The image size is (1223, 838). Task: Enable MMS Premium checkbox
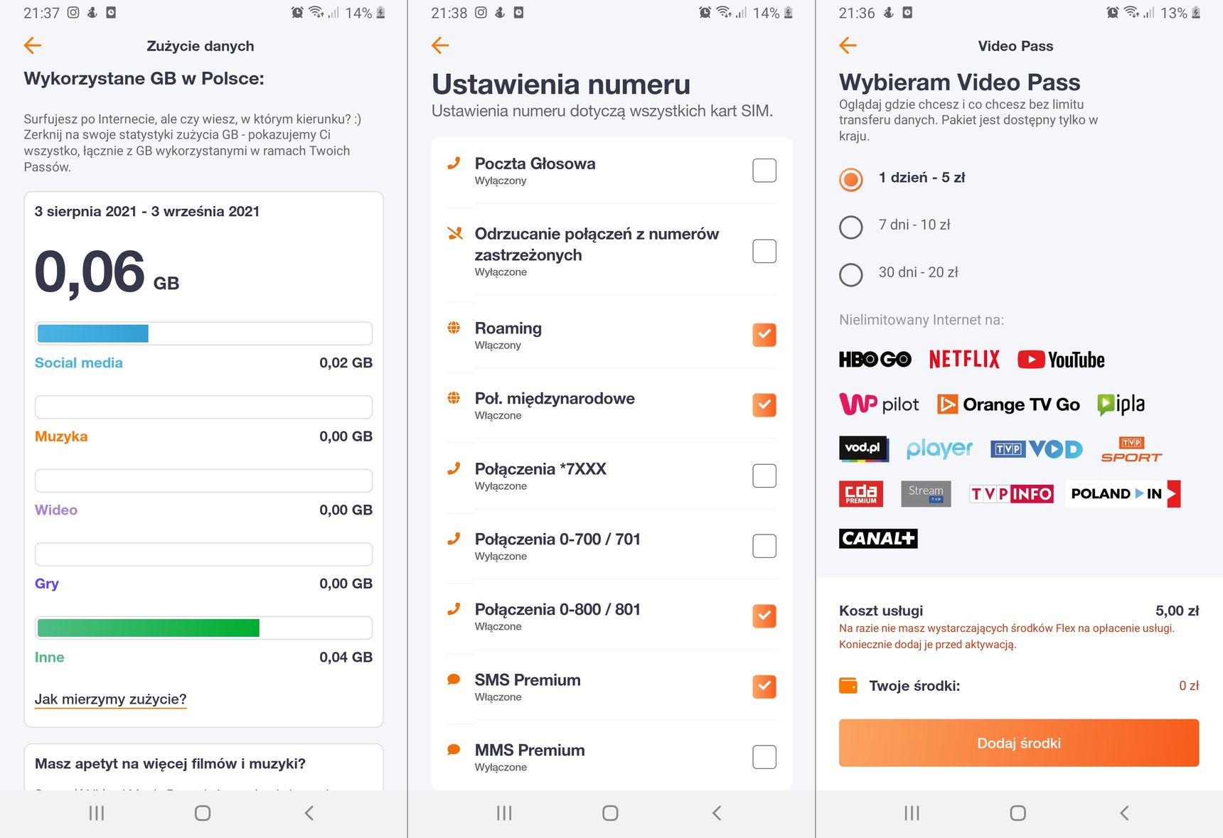pos(764,757)
